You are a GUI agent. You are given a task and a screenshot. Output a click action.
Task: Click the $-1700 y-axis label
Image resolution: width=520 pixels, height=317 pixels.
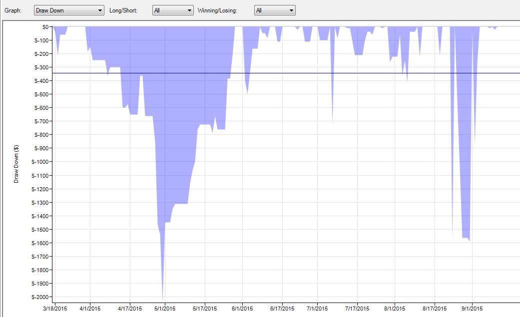[x=40, y=257]
